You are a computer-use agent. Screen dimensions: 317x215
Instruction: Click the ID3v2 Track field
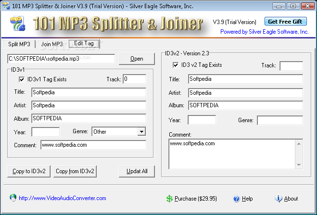pyautogui.click(x=292, y=66)
